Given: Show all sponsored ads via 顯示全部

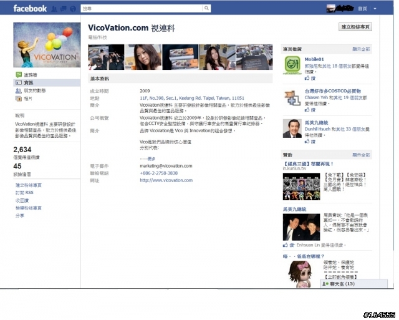Looking at the screenshot, I should click(361, 155).
